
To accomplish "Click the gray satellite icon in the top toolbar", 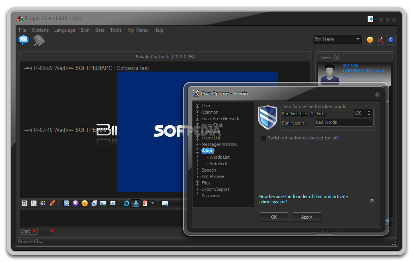I will pyautogui.click(x=39, y=40).
